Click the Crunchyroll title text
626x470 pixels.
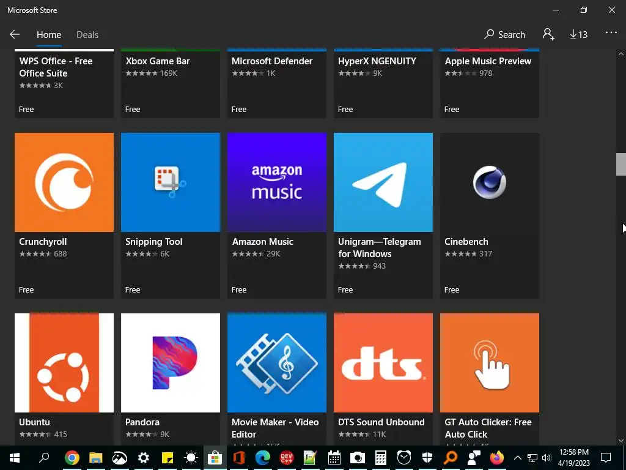tap(43, 242)
